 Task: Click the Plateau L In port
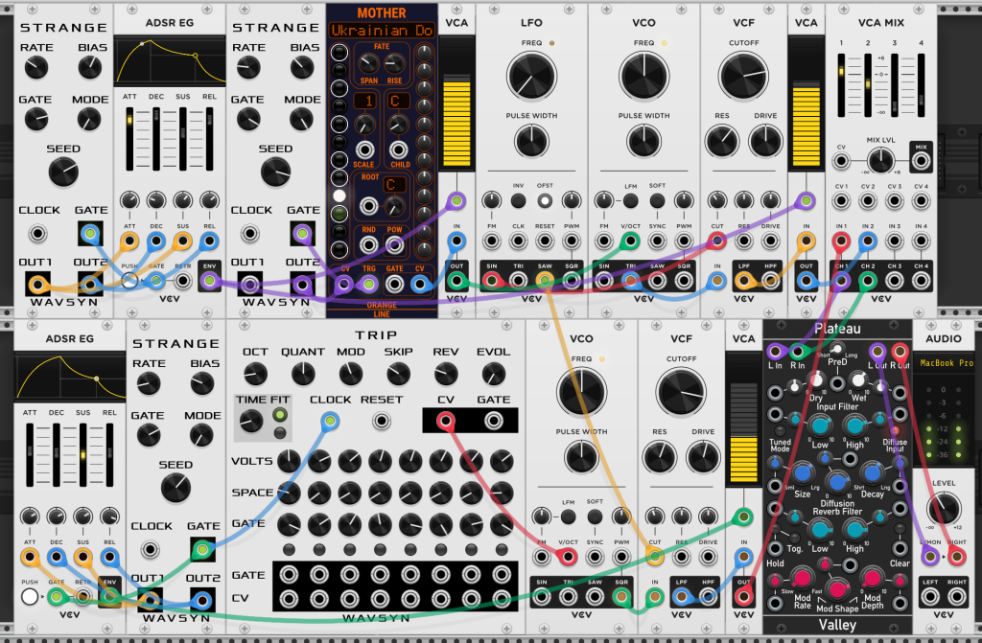(x=775, y=352)
